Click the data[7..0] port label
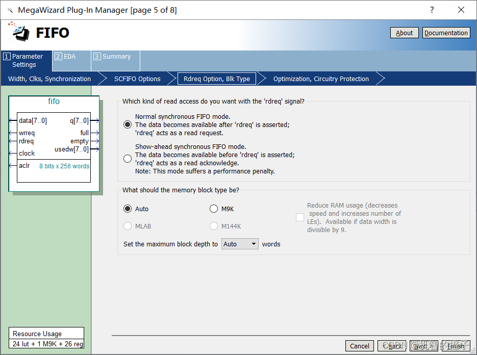The image size is (477, 355). (33, 121)
